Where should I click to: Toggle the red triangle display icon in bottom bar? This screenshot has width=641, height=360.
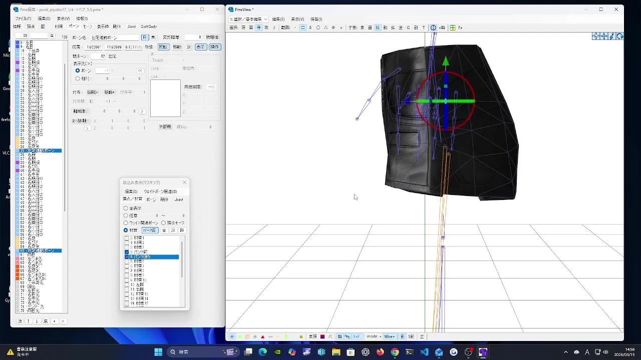coord(262,336)
